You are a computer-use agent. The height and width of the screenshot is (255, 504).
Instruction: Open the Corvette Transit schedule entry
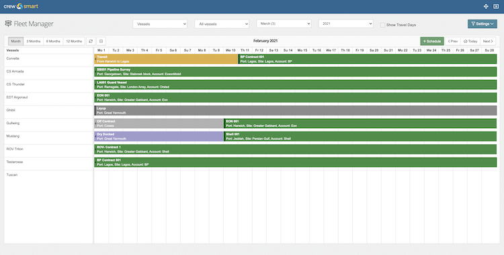click(166, 59)
